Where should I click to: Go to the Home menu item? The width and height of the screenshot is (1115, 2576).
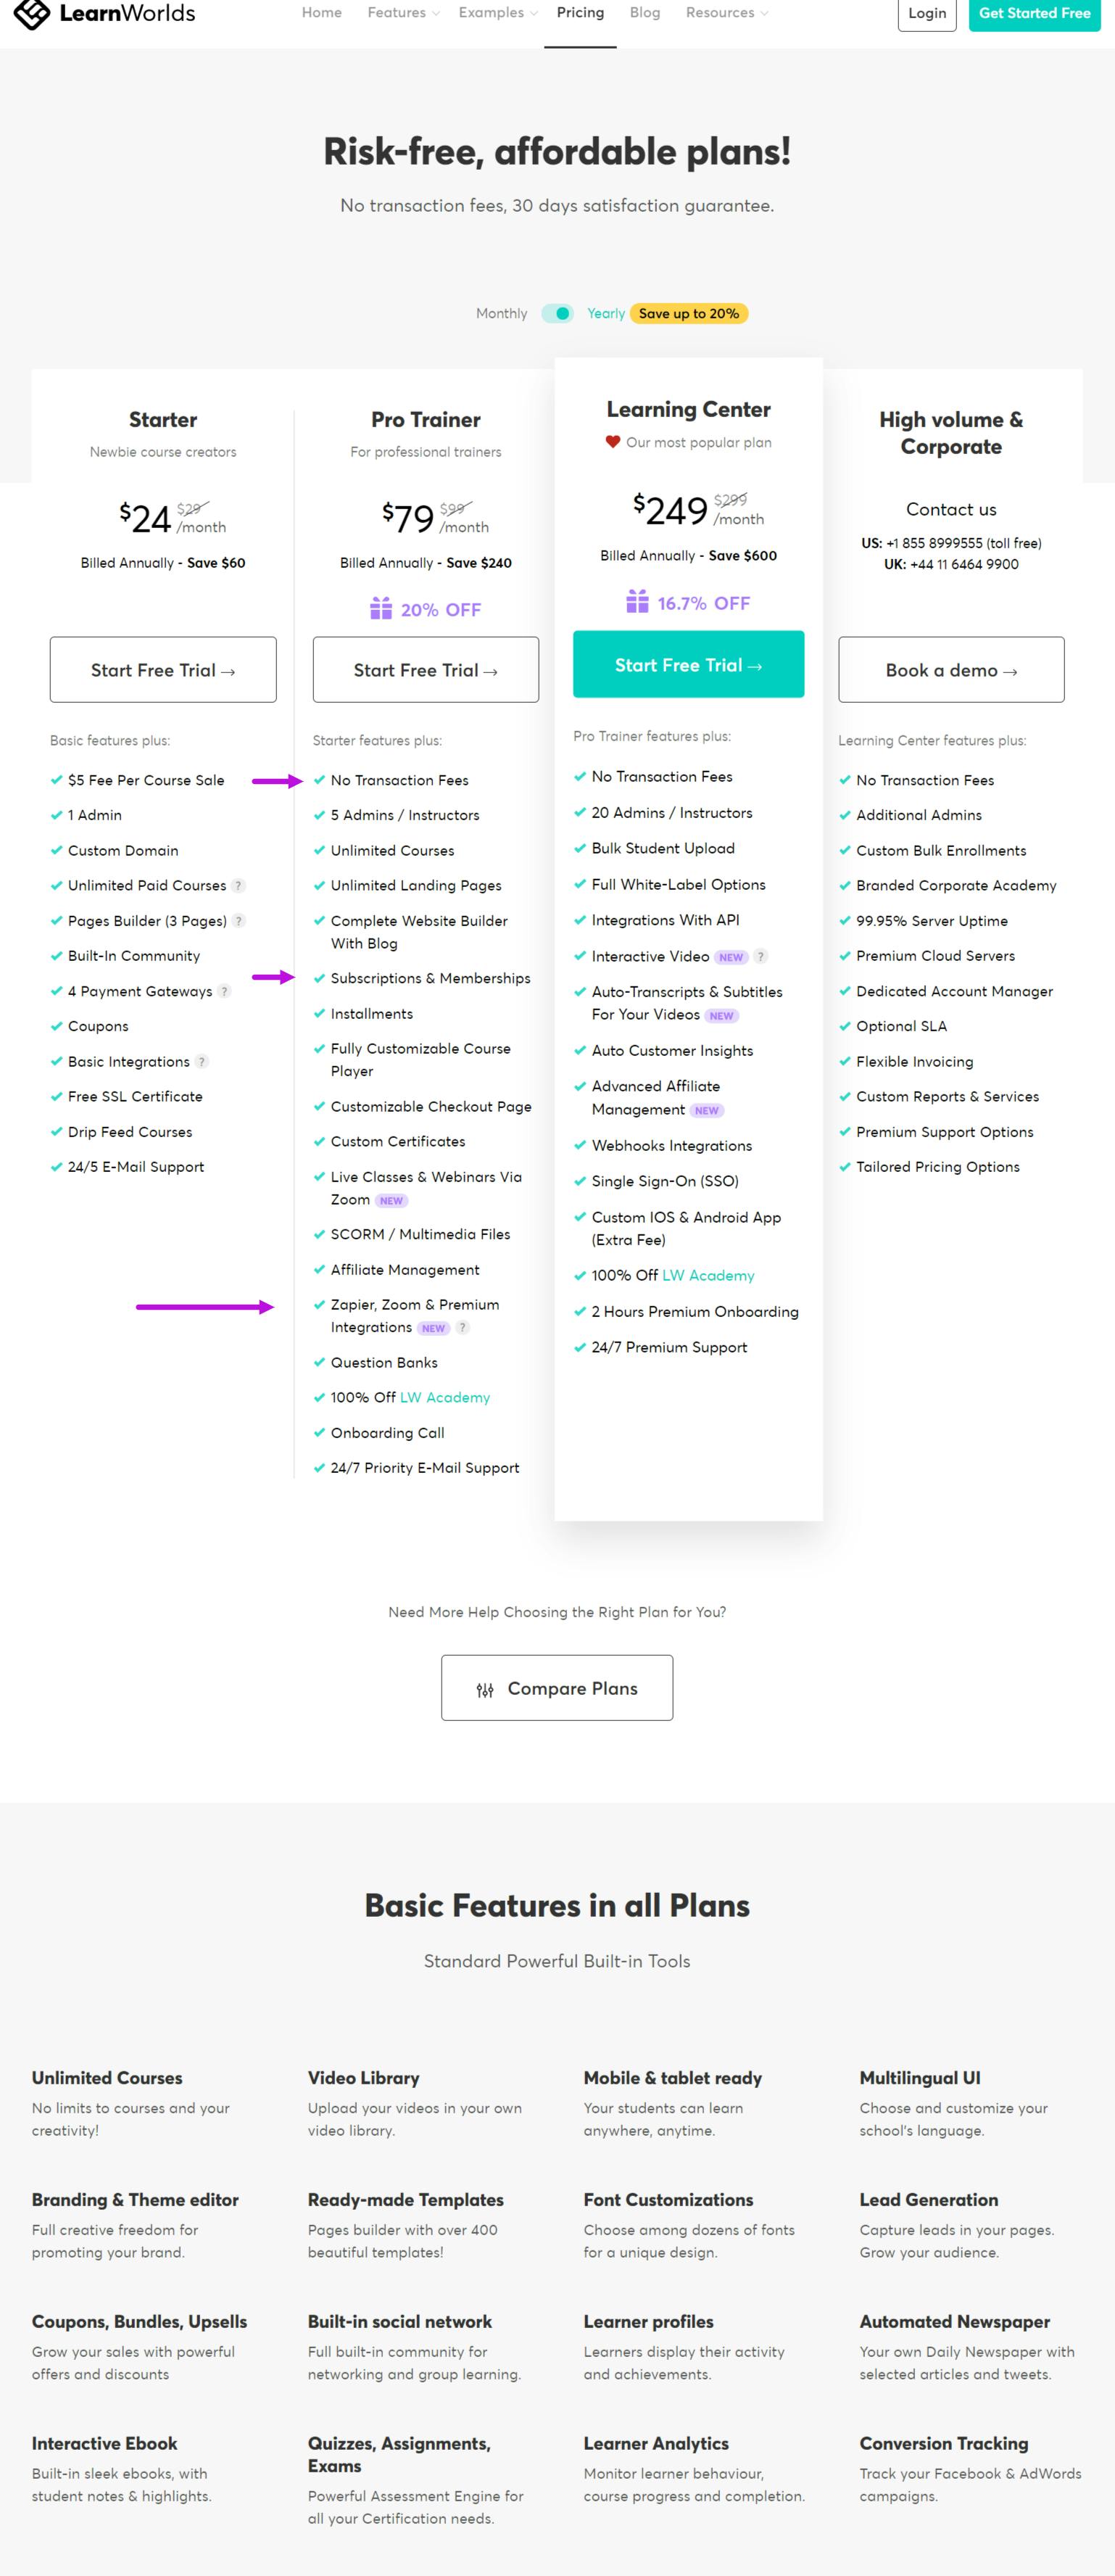pyautogui.click(x=321, y=13)
